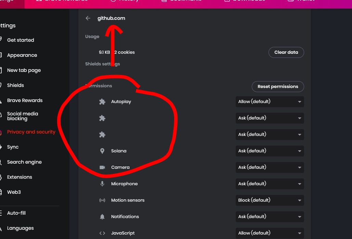Open the dropdown for the first unlabeled puzzle-piece permission
The width and height of the screenshot is (352, 239).
point(270,118)
